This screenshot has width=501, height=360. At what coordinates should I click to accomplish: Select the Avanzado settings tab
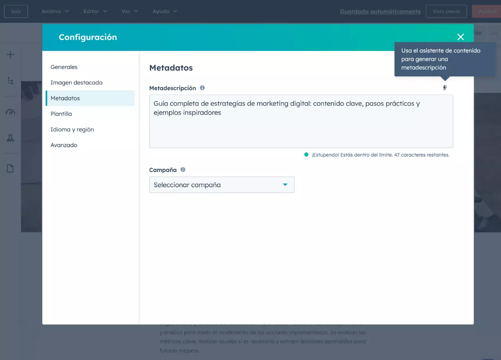click(x=90, y=145)
